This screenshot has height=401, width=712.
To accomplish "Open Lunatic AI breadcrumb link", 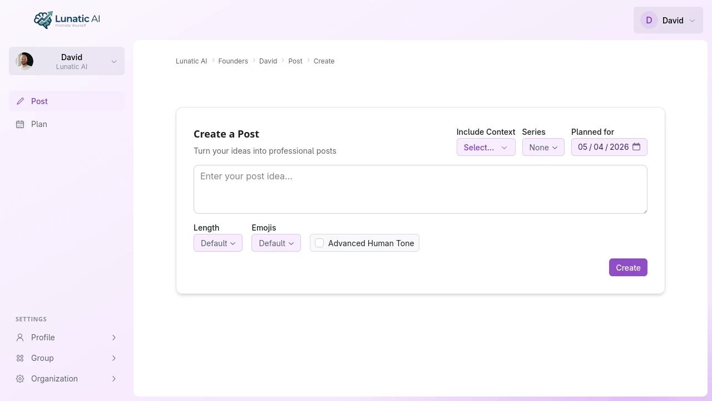I will [x=191, y=61].
